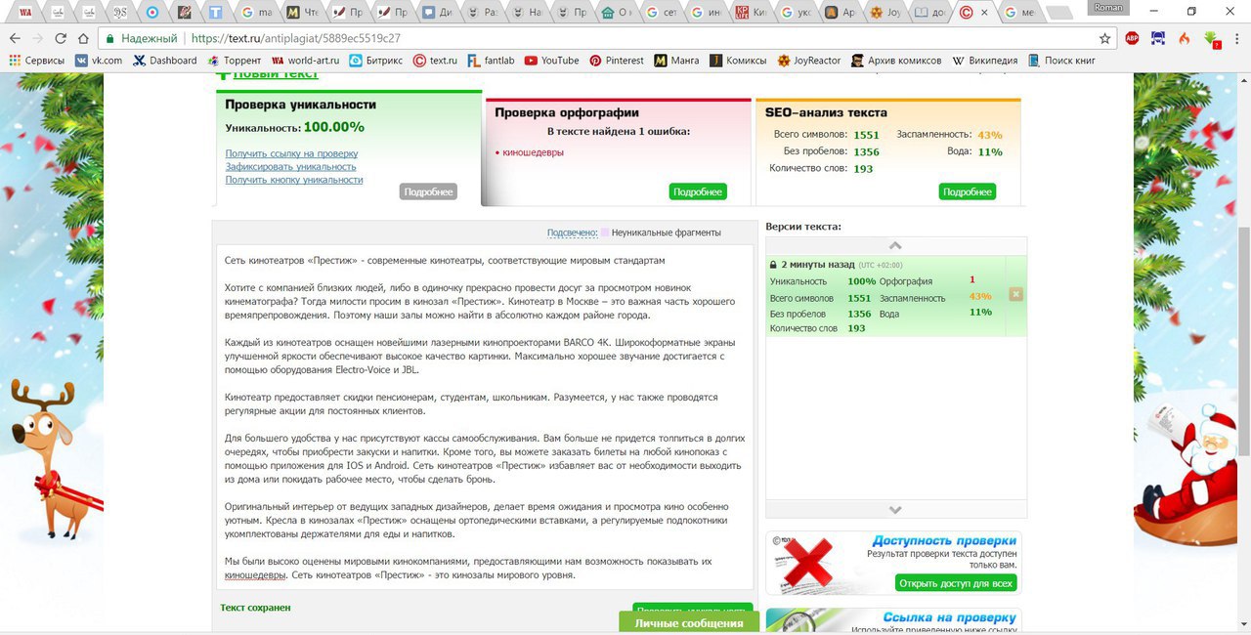Click the page vertical scrollbar
Image resolution: width=1251 pixels, height=635 pixels.
[1244, 342]
